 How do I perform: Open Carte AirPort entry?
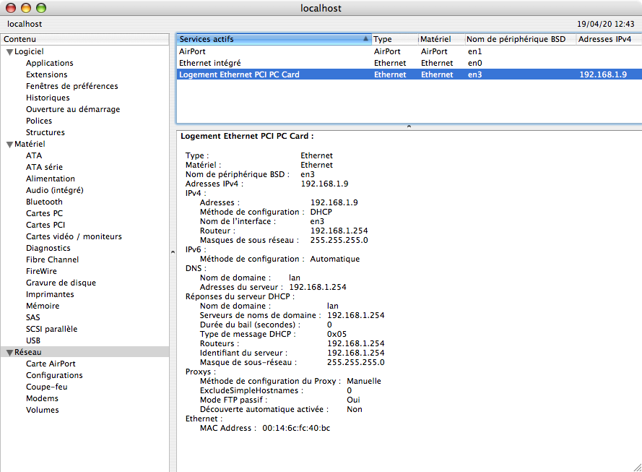point(51,364)
